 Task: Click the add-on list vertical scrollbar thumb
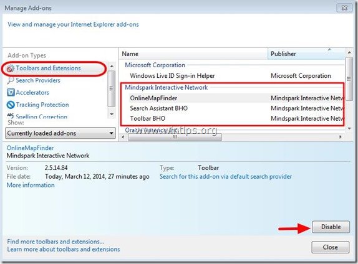point(349,79)
